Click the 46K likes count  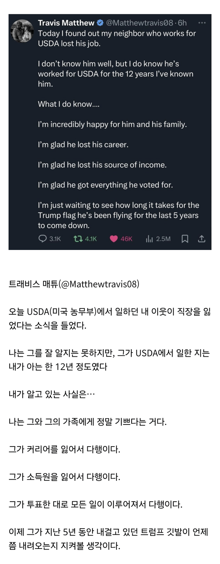click(x=126, y=239)
